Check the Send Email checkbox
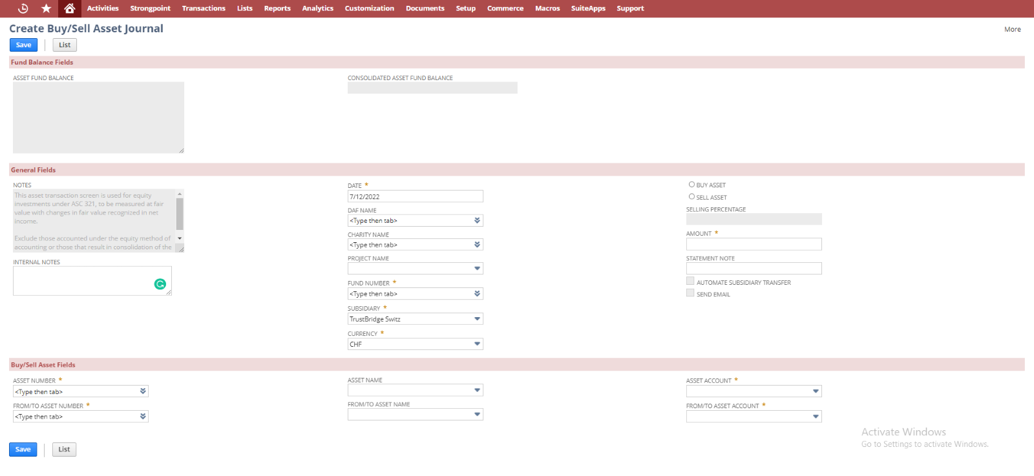Screen dimensions: 1034x476 tap(690, 293)
